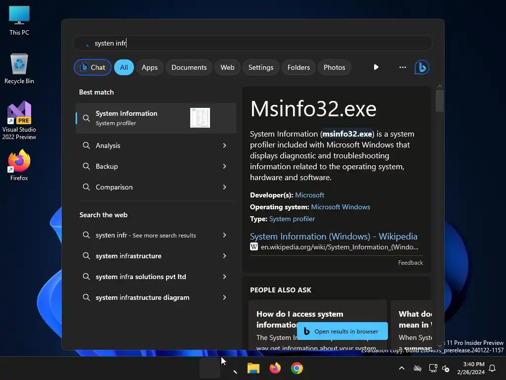The image size is (506, 380).
Task: Click the Feedback link
Action: pyautogui.click(x=410, y=263)
